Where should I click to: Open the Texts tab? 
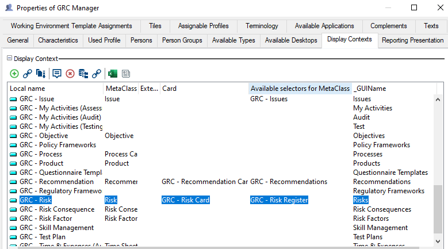click(431, 26)
